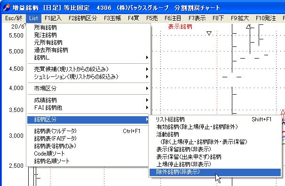
Task: Click F8下 menu item
Action: [x=218, y=18]
